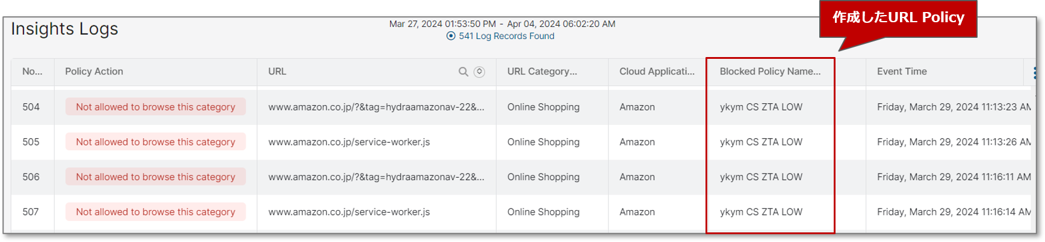Click the log date range text
Screen dimensions: 1045x242
[x=502, y=24]
